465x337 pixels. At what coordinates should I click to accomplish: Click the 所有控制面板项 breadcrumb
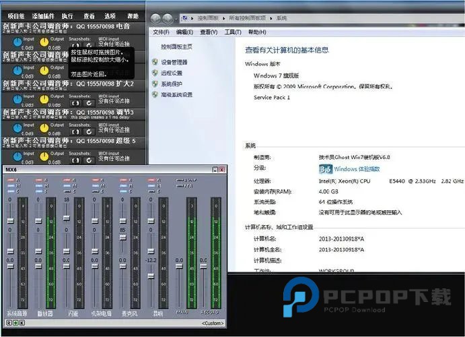click(x=248, y=18)
